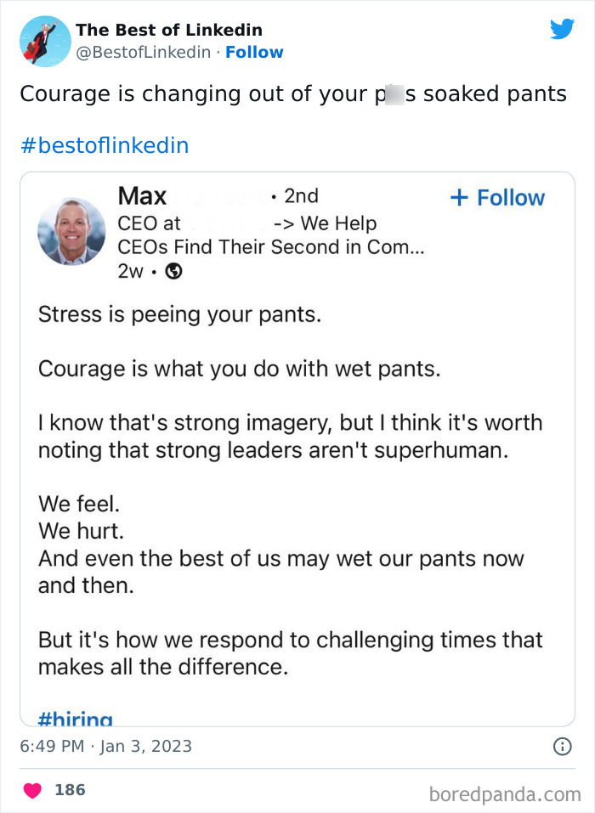Click the Twitter bird logo
595x813 pixels.
(562, 28)
